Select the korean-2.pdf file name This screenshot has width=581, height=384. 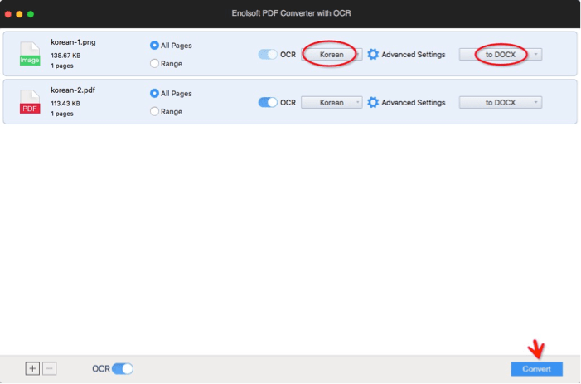[x=73, y=90]
